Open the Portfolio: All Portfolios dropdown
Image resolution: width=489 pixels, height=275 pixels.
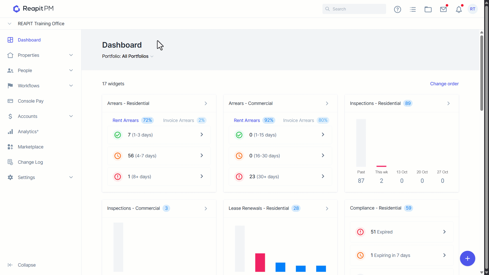(128, 56)
